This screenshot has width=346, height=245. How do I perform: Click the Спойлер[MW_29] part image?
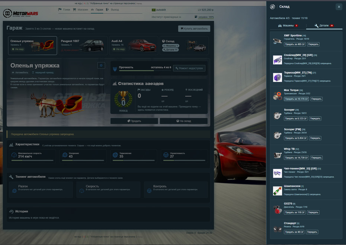(x=278, y=60)
